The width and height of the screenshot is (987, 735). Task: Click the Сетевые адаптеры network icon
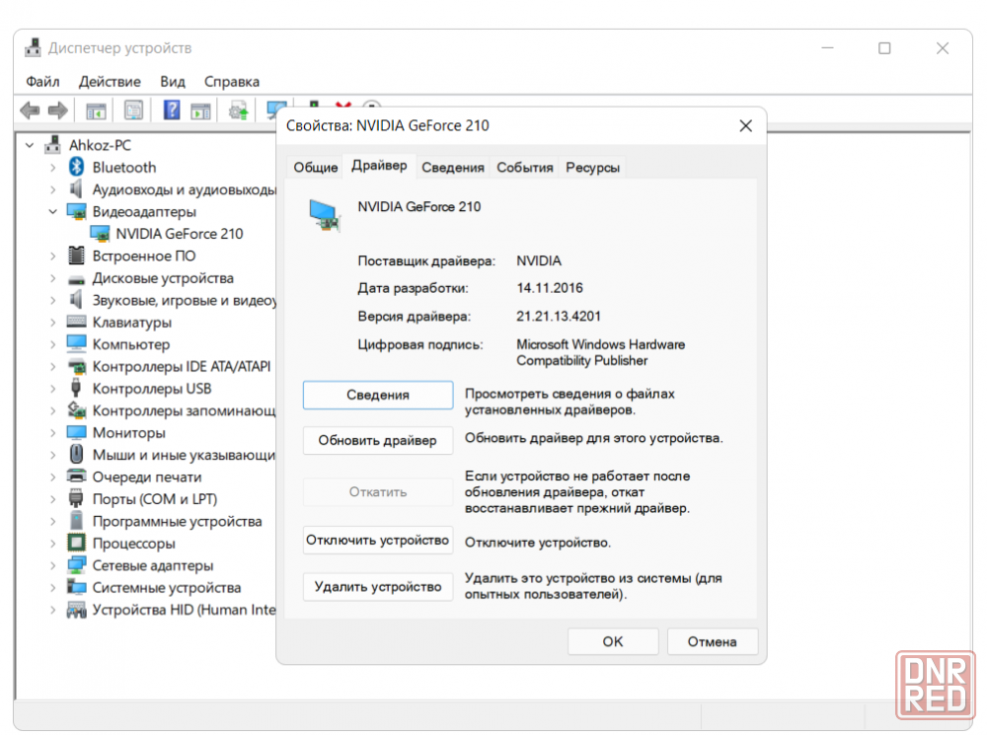(x=76, y=565)
